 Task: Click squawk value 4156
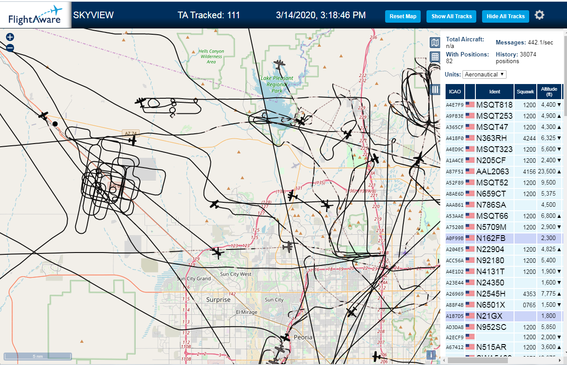529,172
